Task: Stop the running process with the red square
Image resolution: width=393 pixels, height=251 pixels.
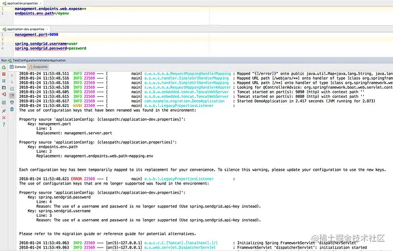Action: point(4,74)
